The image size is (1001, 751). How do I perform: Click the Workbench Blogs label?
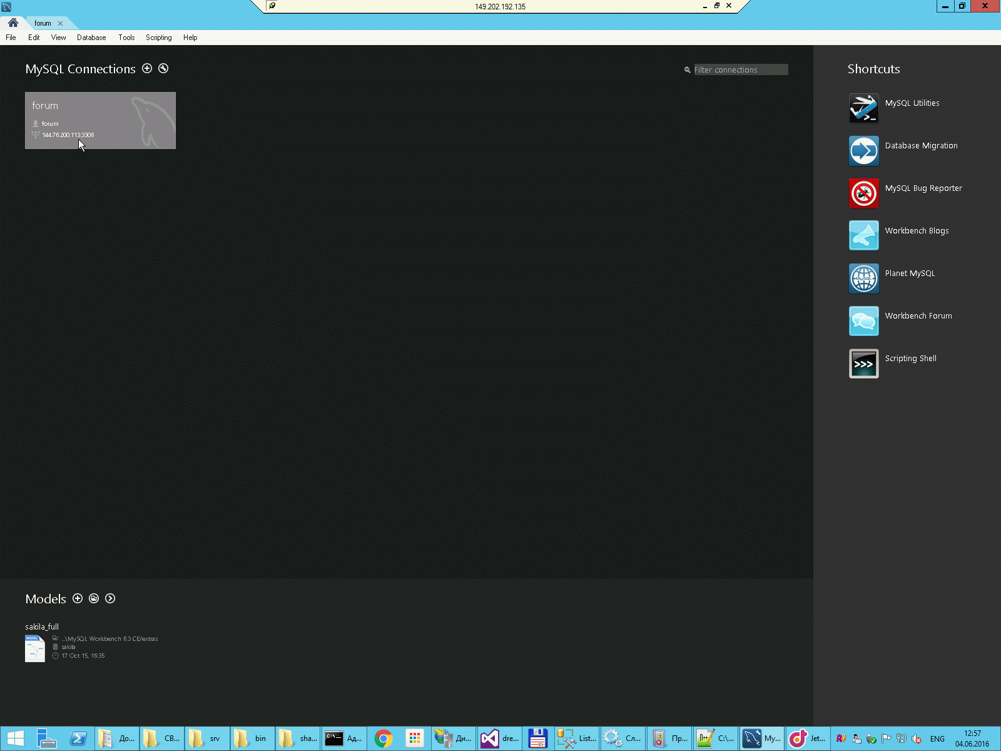click(917, 231)
